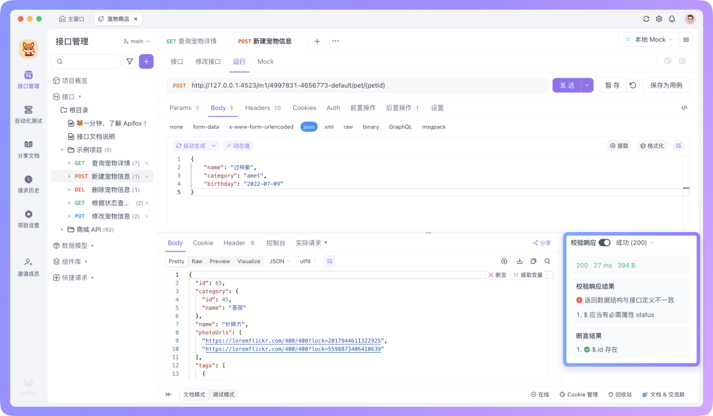Click the panel resize handle dots
The image size is (713, 416).
coord(428,233)
